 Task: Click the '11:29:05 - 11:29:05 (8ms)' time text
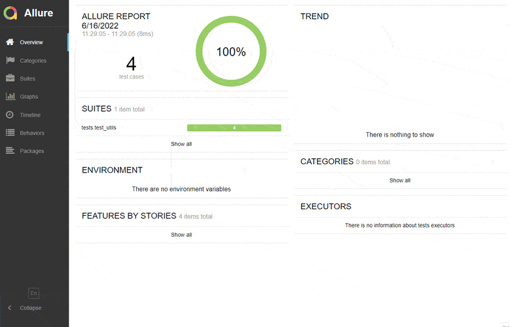(117, 34)
